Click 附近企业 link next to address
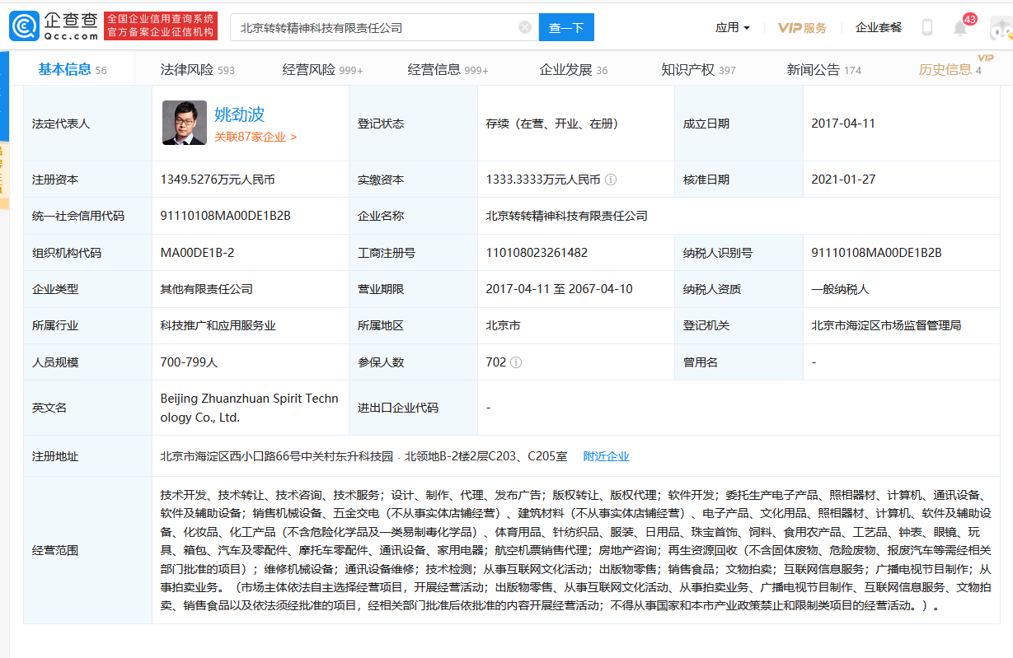This screenshot has height=658, width=1013. point(606,456)
